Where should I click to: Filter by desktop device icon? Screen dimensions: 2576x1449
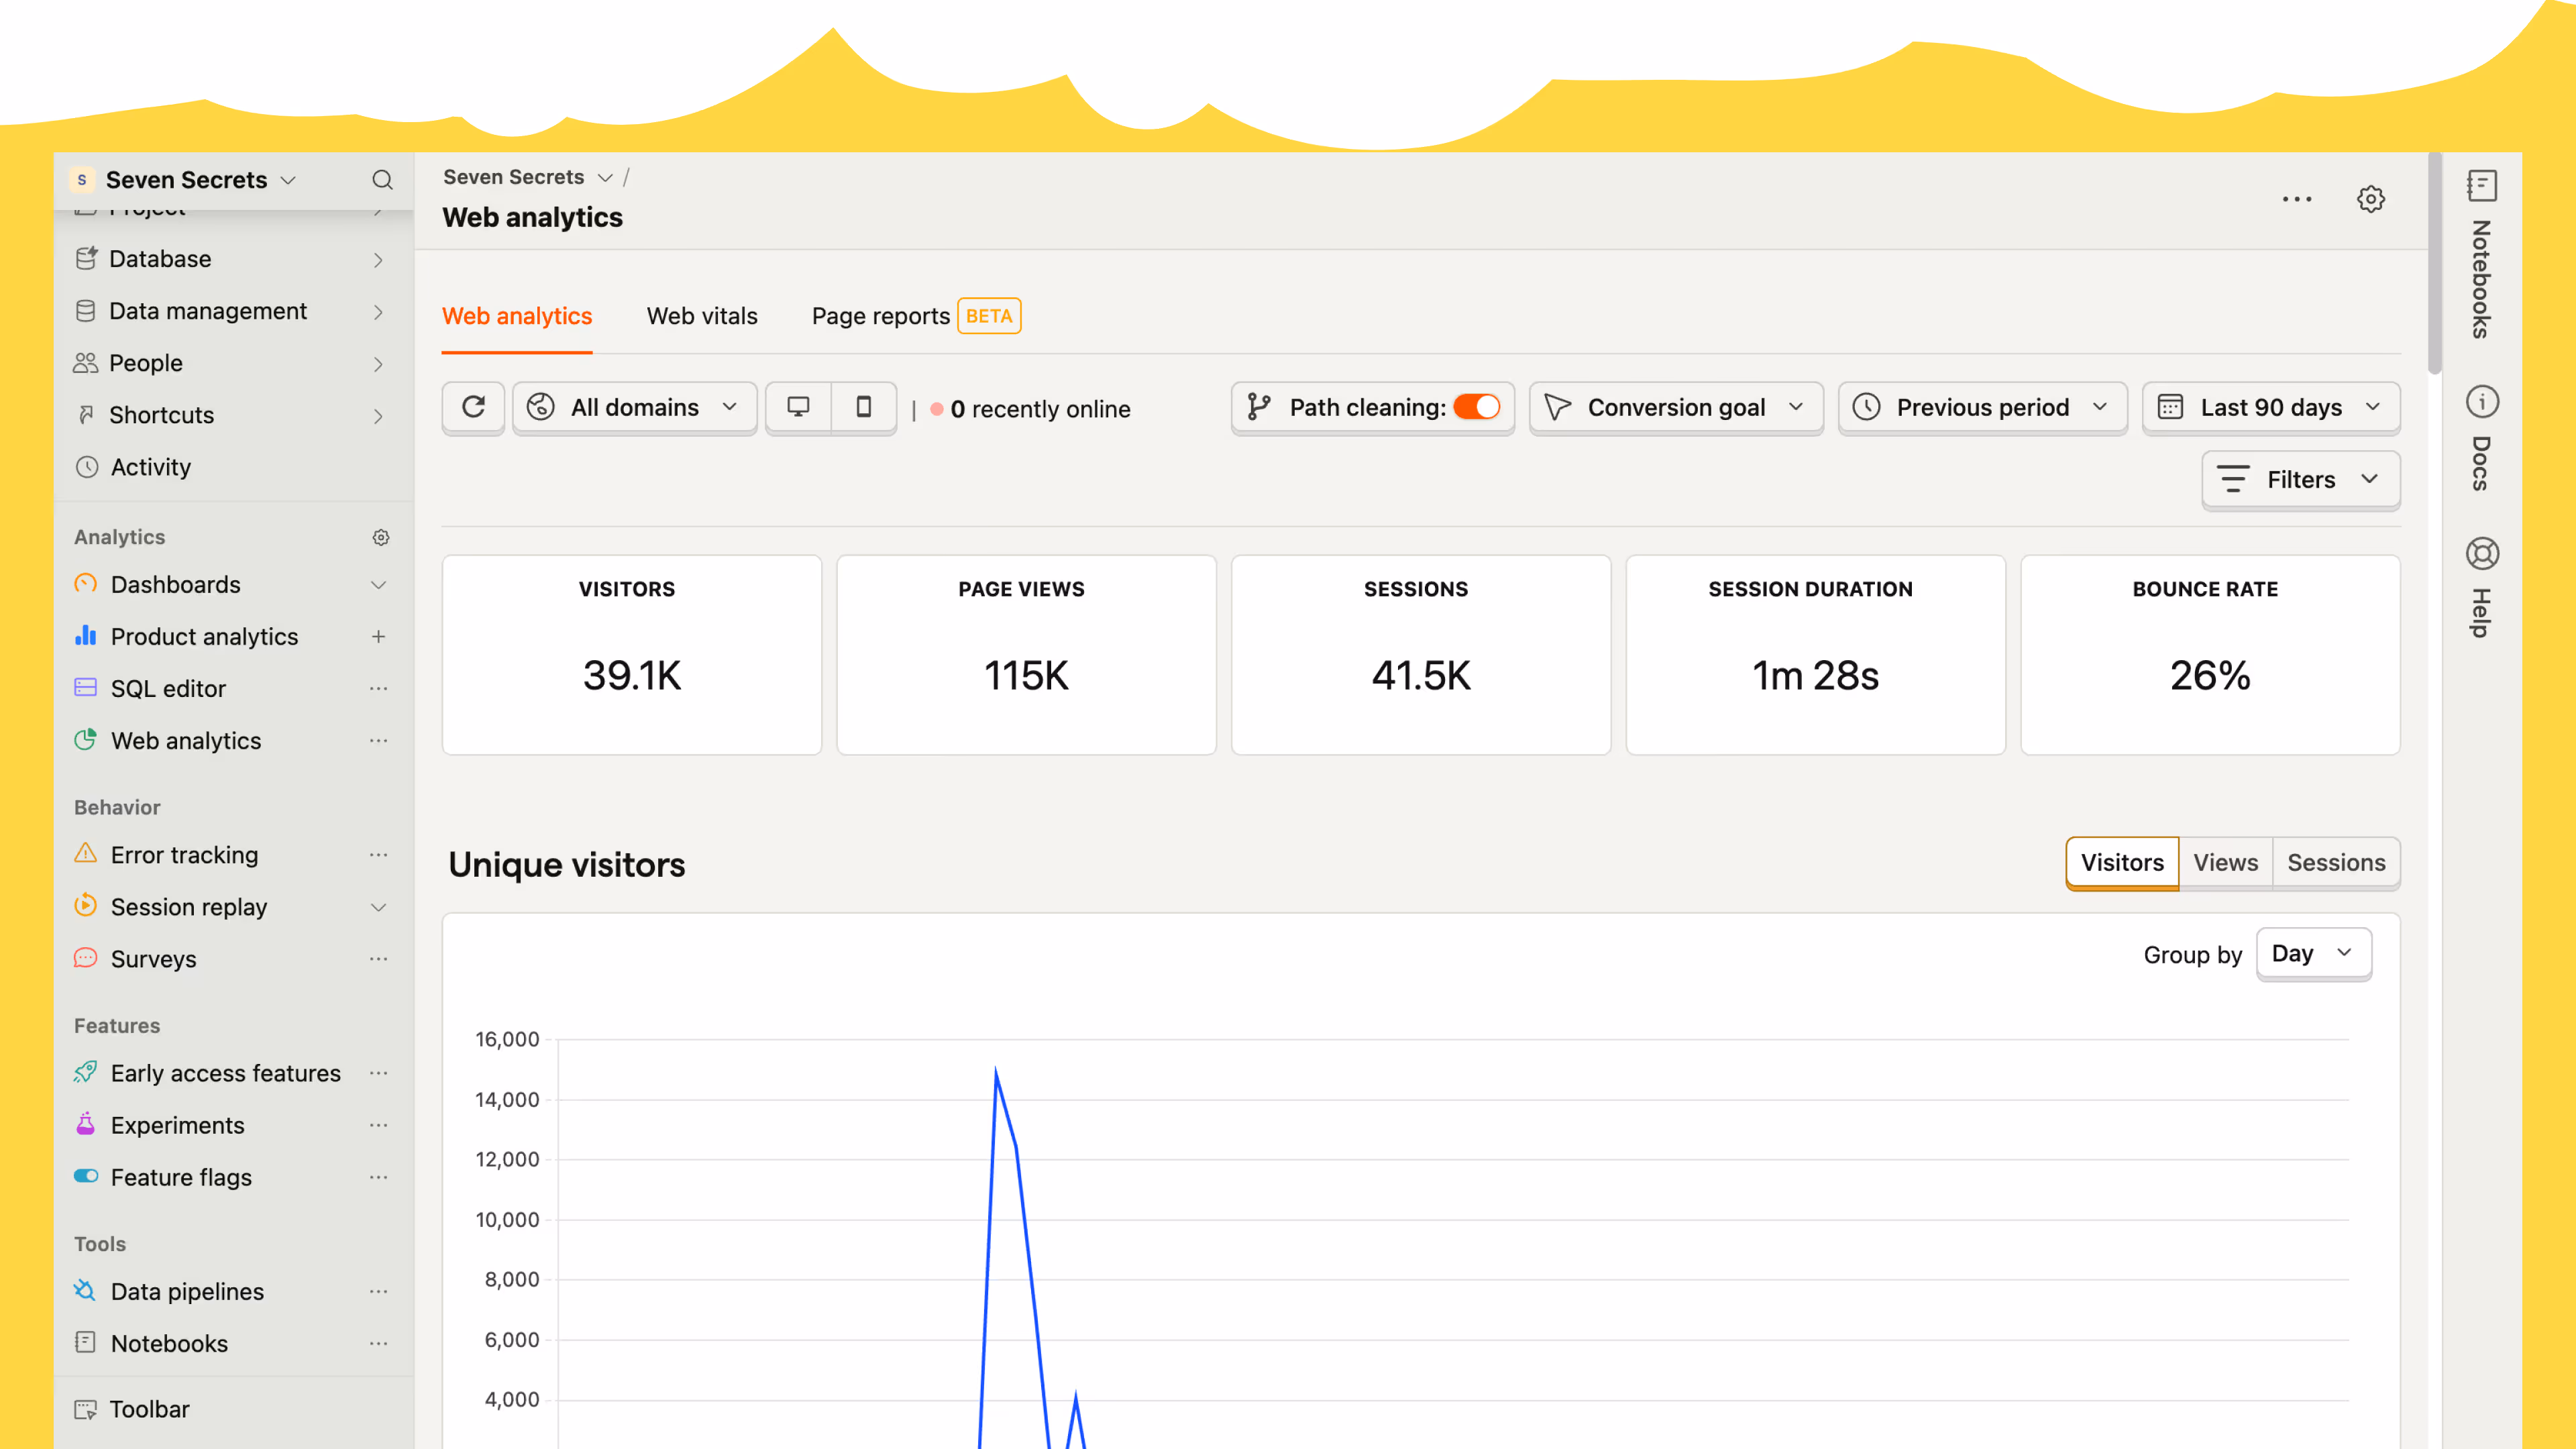click(x=798, y=407)
